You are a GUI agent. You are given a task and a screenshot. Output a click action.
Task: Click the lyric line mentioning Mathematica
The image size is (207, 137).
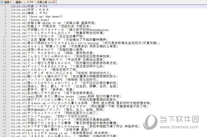60,30
